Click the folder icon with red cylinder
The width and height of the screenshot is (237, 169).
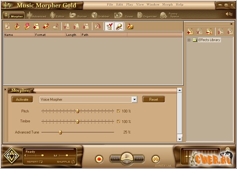pyautogui.click(x=27, y=27)
